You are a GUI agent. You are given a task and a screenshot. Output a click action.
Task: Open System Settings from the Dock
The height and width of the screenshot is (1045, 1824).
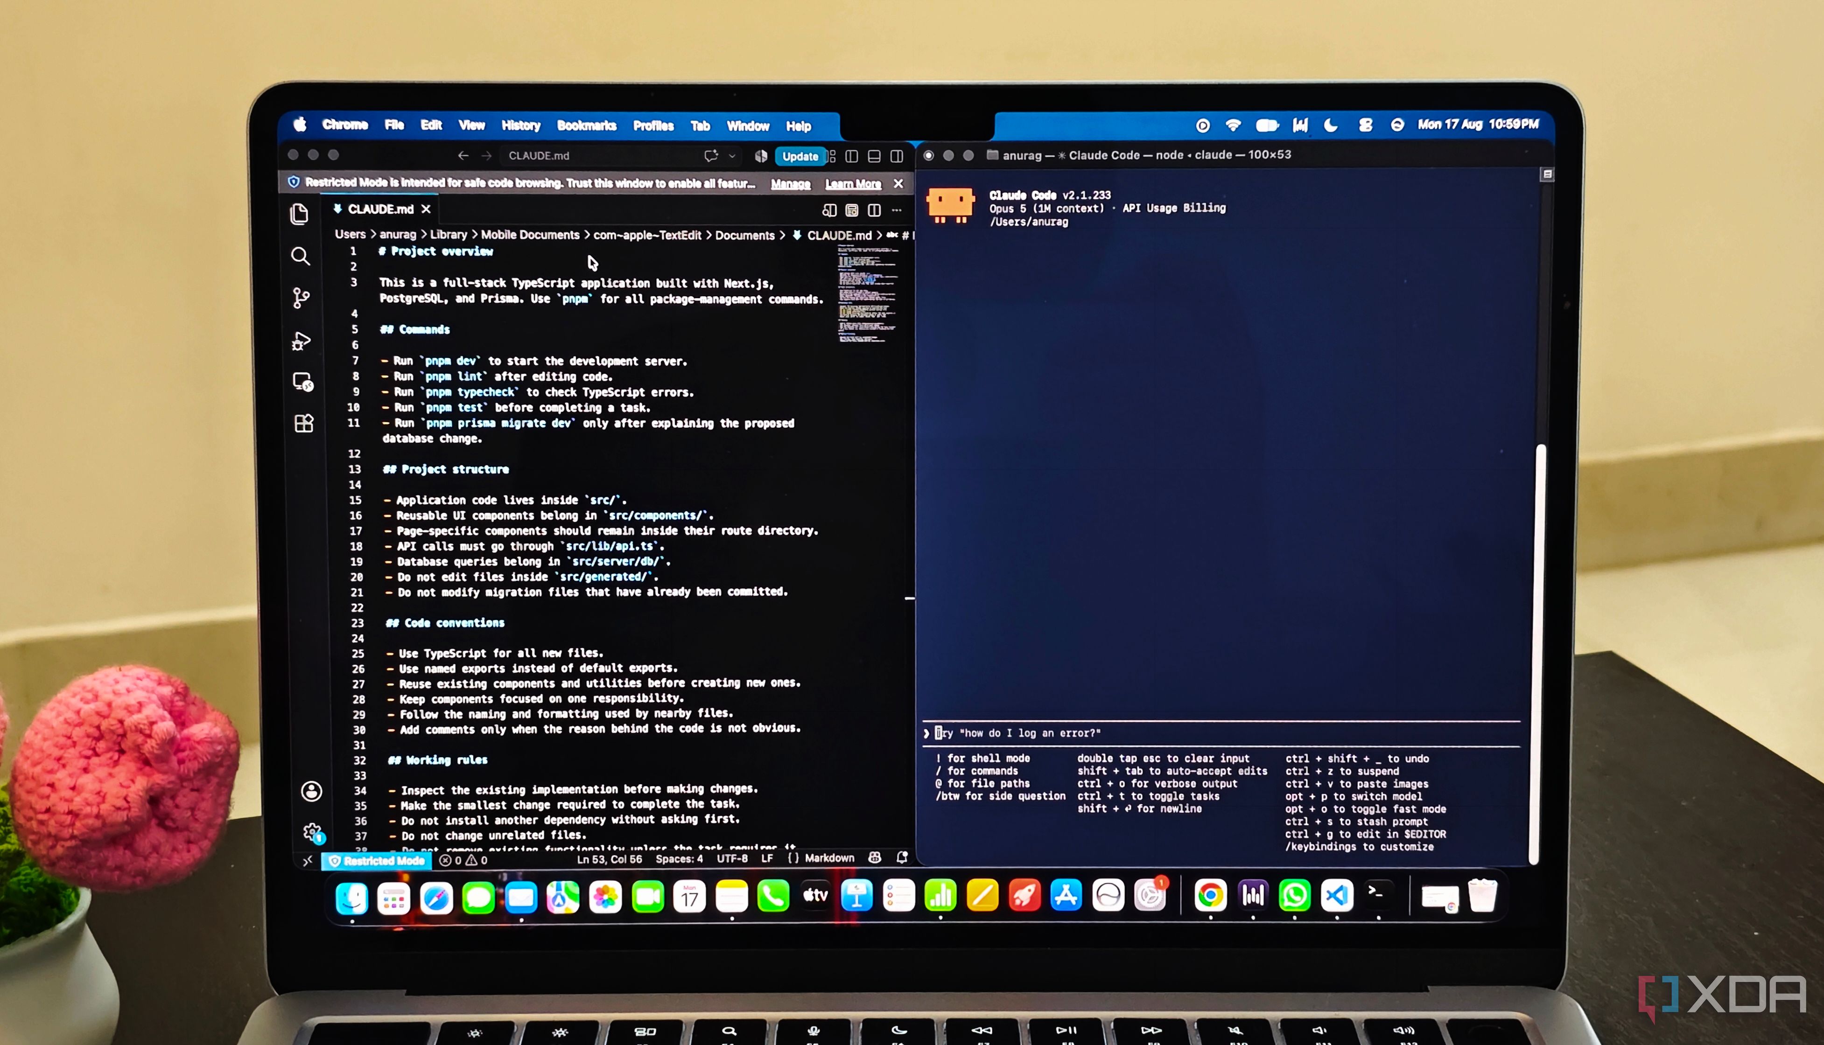[1150, 896]
